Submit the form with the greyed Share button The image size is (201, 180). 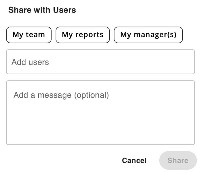point(178,160)
